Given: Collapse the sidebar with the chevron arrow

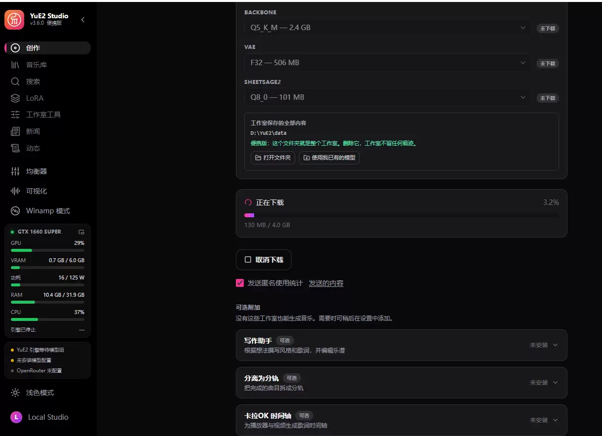Looking at the screenshot, I should click(x=83, y=20).
